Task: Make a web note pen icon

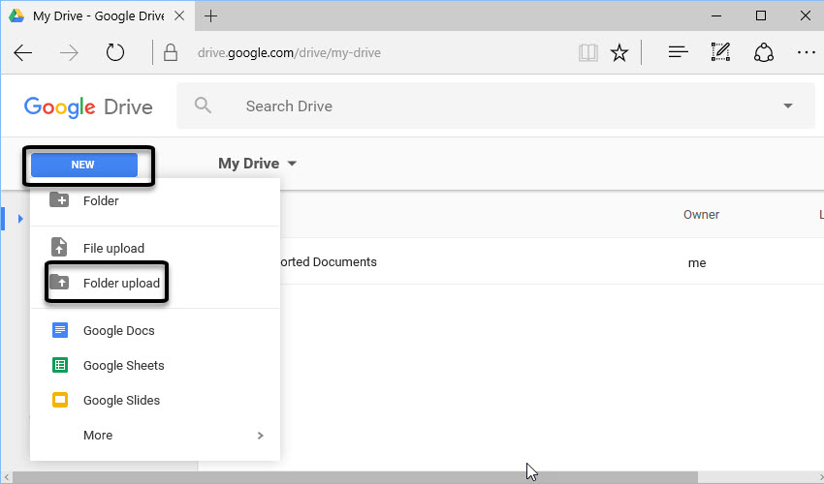Action: pyautogui.click(x=720, y=52)
